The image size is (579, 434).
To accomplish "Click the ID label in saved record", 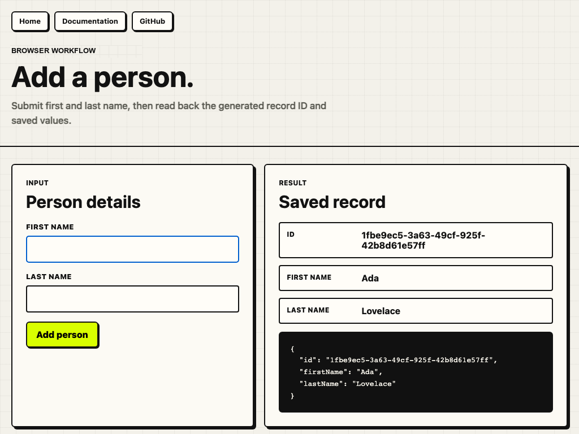I will pos(291,235).
